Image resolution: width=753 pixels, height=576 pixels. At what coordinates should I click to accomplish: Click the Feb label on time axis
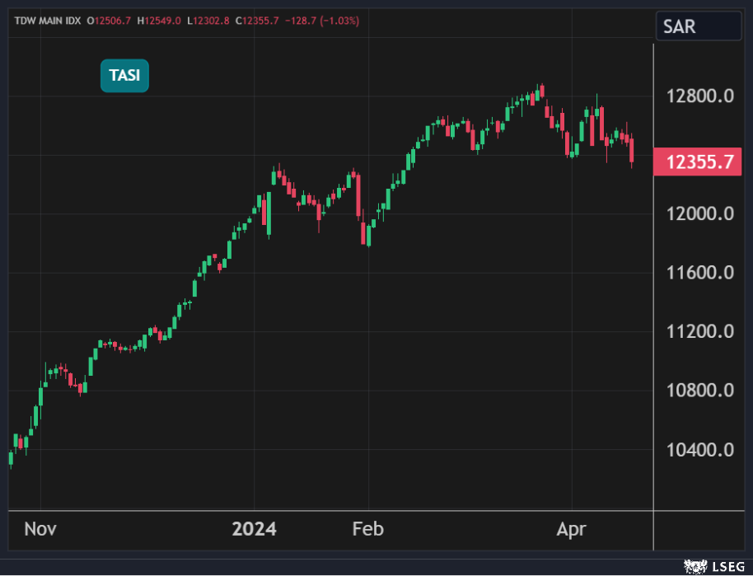pos(368,529)
